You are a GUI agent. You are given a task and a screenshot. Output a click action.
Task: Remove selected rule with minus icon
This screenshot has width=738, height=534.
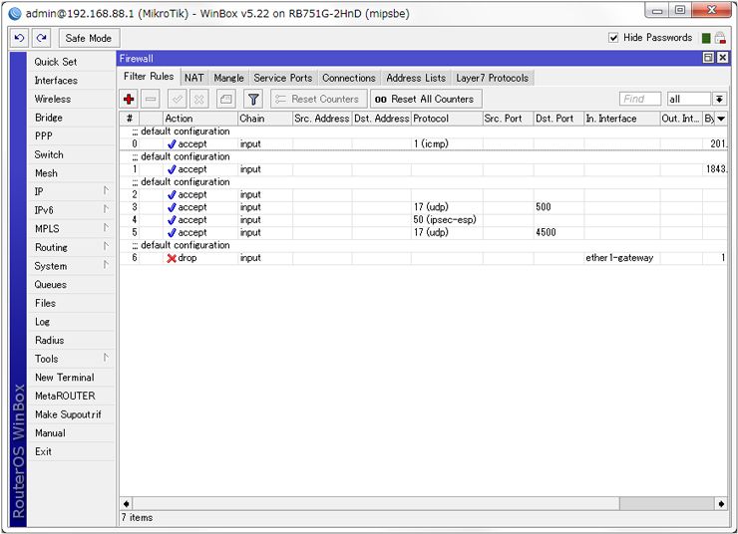click(x=151, y=100)
